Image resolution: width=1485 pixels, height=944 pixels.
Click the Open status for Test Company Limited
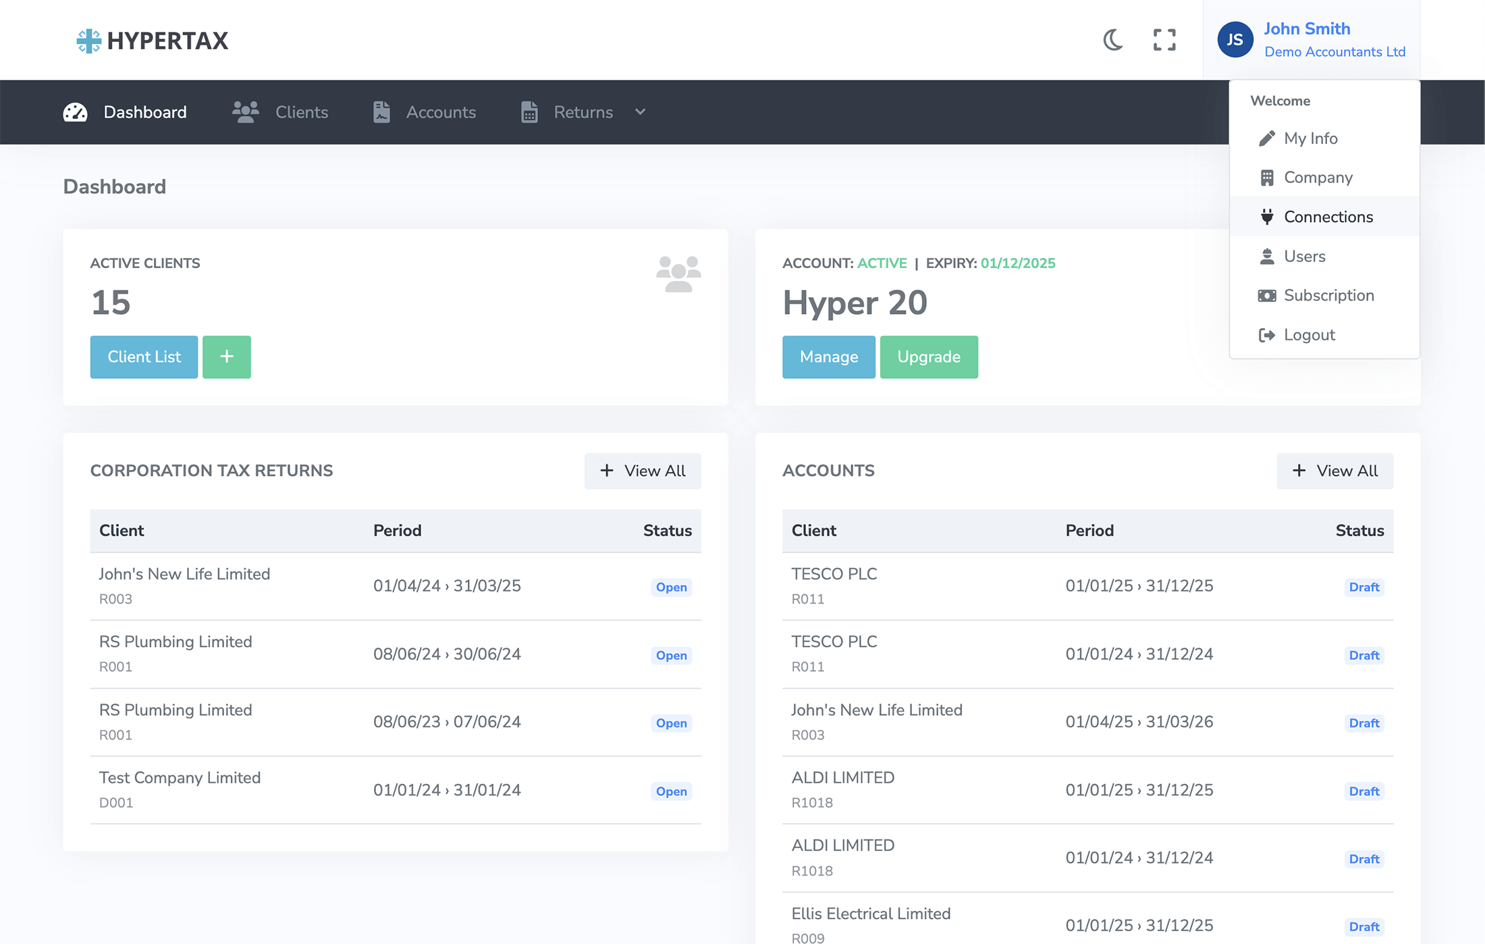[x=671, y=791]
